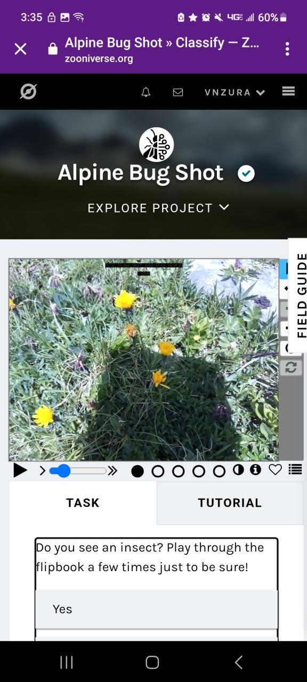Invert image colors with contrast icon
The height and width of the screenshot is (682, 307).
(238, 469)
